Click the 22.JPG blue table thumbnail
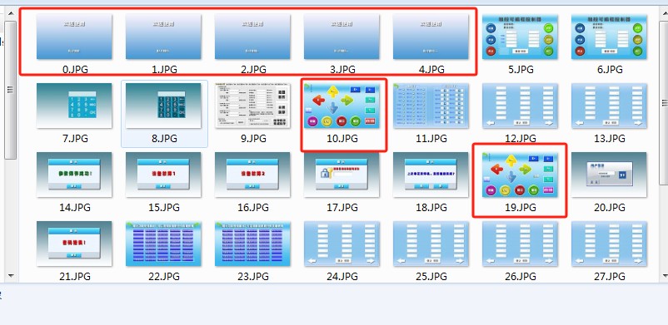Viewport: 668px width, 325px height. [163, 244]
